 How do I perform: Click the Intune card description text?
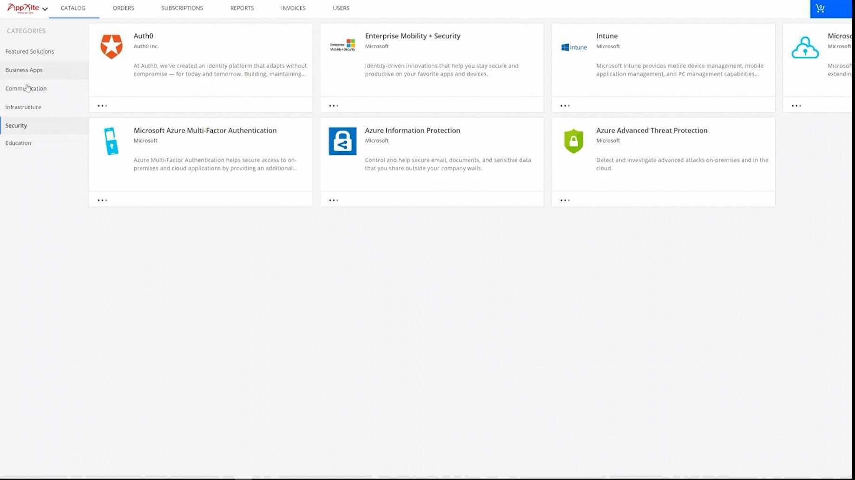(680, 70)
